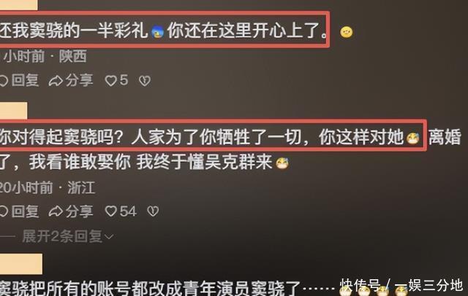Click the 陕西 location label
The height and width of the screenshot is (296, 468).
pos(73,56)
